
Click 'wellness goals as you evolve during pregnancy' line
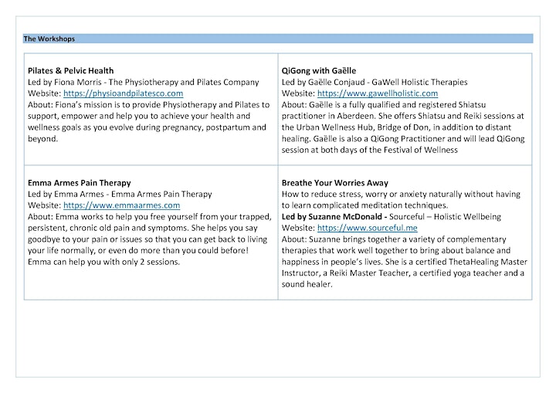tap(147, 127)
